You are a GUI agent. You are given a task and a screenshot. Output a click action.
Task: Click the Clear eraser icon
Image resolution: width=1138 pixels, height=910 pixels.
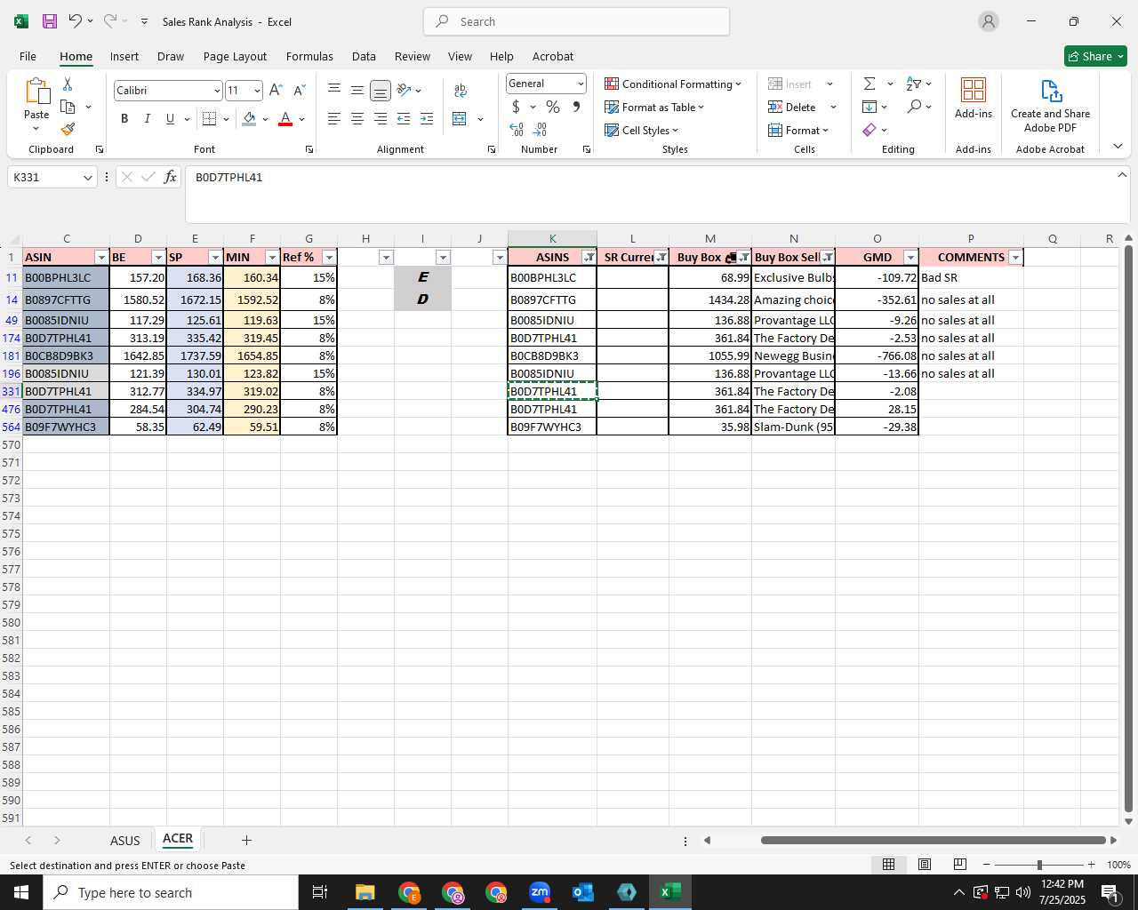click(x=870, y=130)
